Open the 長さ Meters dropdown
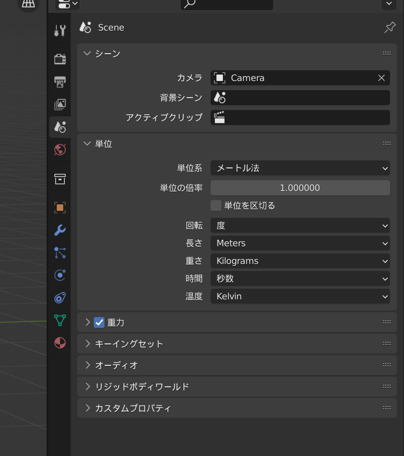Image resolution: width=404 pixels, height=456 pixels. [300, 243]
